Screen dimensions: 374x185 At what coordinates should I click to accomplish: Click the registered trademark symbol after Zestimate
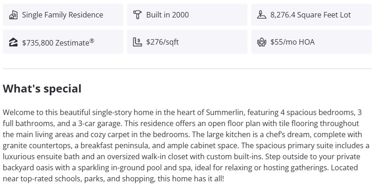tap(92, 40)
